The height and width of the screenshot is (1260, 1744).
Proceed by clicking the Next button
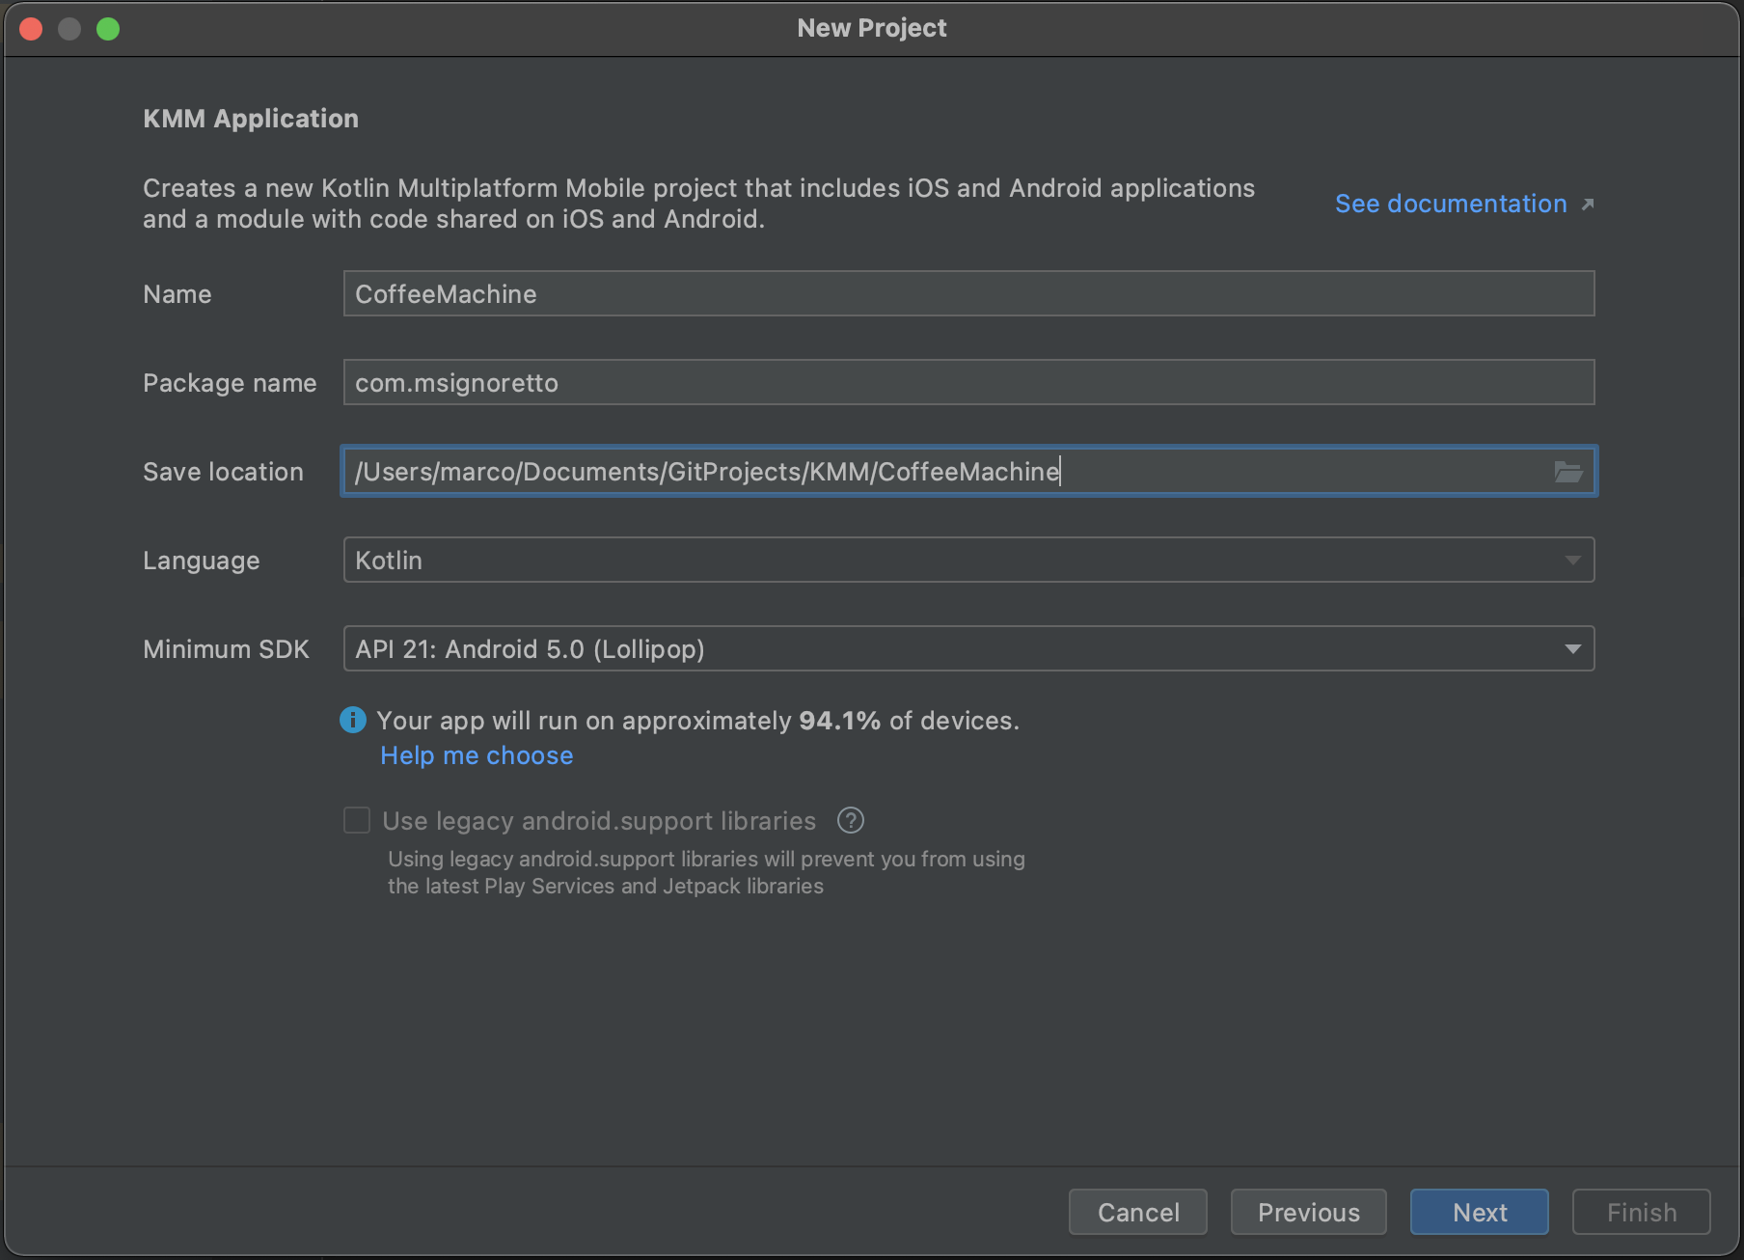click(1479, 1212)
